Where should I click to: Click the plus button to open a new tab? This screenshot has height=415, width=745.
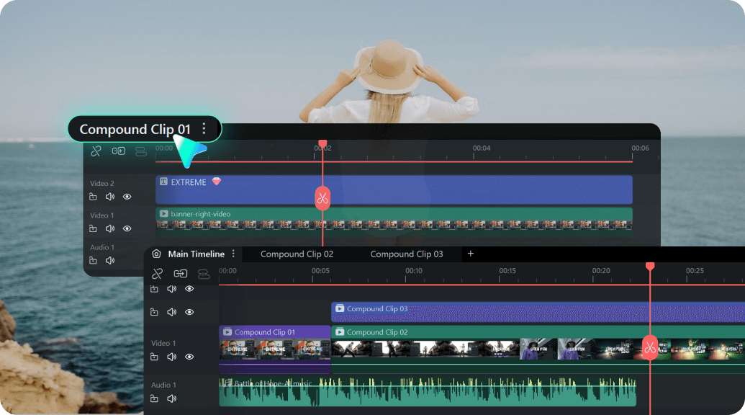470,254
